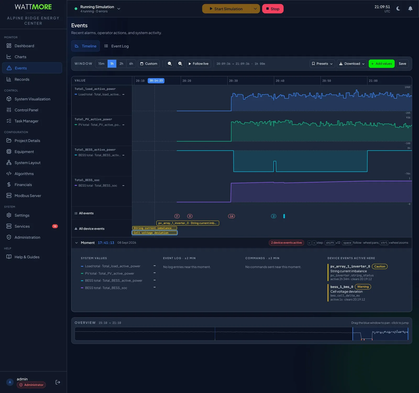Open Task Manager page
419x393 pixels.
32,121
